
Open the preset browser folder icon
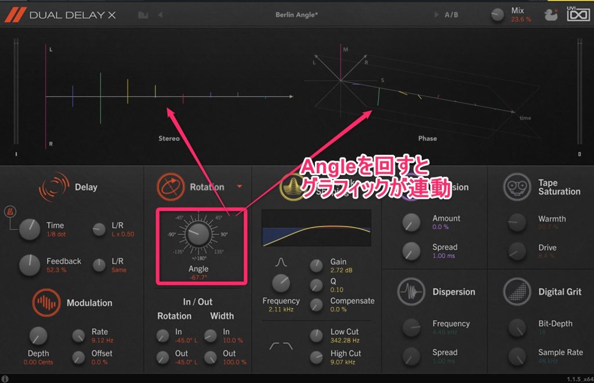(143, 15)
